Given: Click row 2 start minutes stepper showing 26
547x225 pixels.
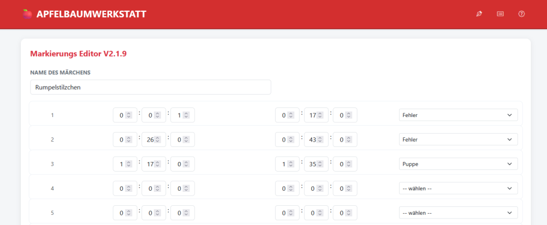Looking at the screenshot, I should point(158,139).
